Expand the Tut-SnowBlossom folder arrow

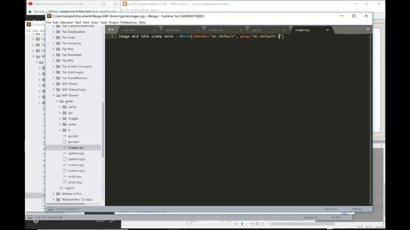click(54, 78)
